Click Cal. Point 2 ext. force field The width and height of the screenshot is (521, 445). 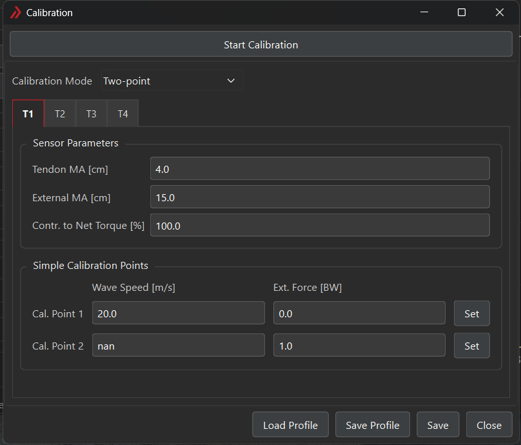pyautogui.click(x=359, y=345)
